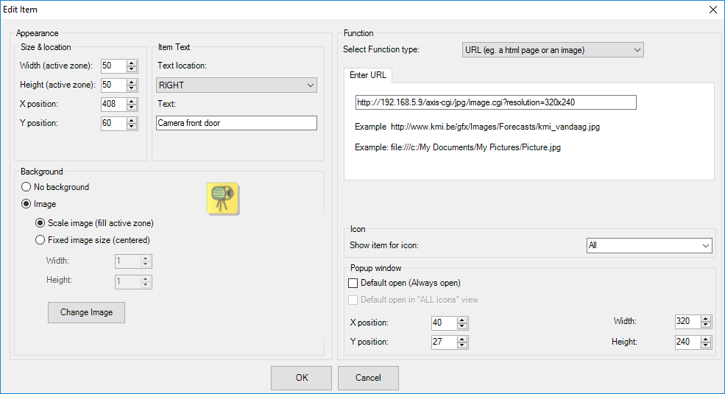Increase X position spinner in Size & location
Image resolution: width=725 pixels, height=394 pixels.
point(132,101)
